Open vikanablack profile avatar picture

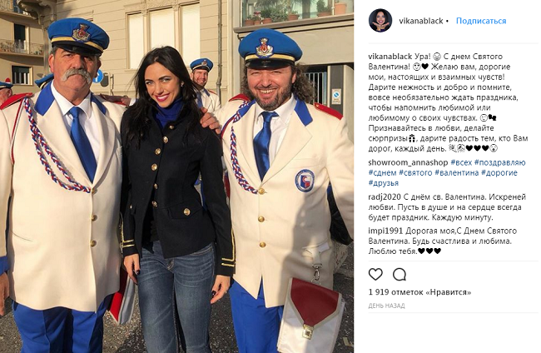380,21
